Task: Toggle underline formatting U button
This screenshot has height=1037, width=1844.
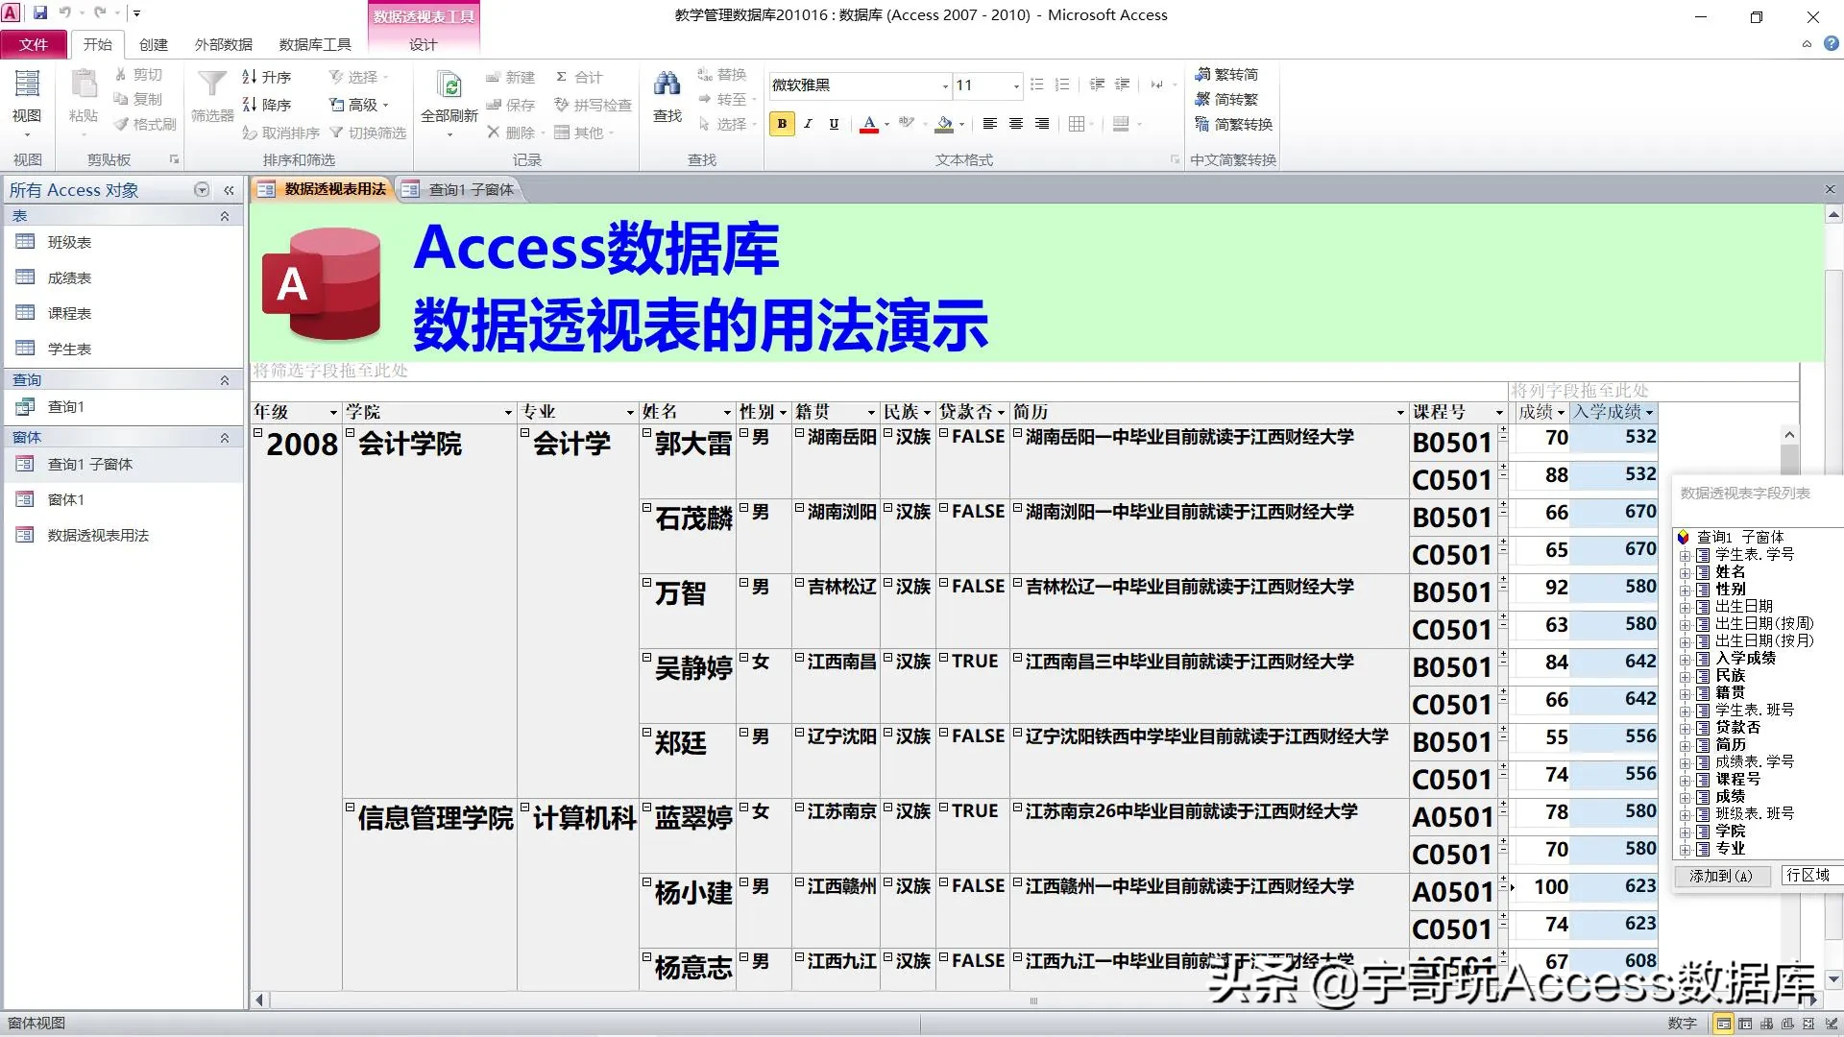Action: pos(834,124)
